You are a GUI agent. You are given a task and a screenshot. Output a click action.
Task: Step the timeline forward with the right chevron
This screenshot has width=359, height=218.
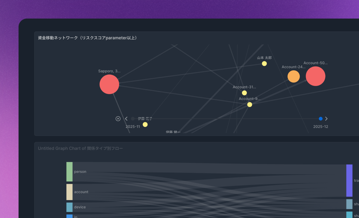[x=326, y=119]
